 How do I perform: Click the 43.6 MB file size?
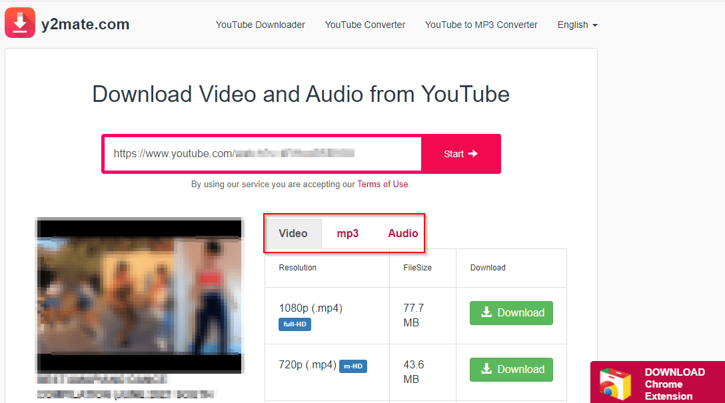coord(413,372)
